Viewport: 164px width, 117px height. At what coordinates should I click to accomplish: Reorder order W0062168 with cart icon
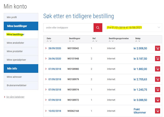(x=158, y=111)
